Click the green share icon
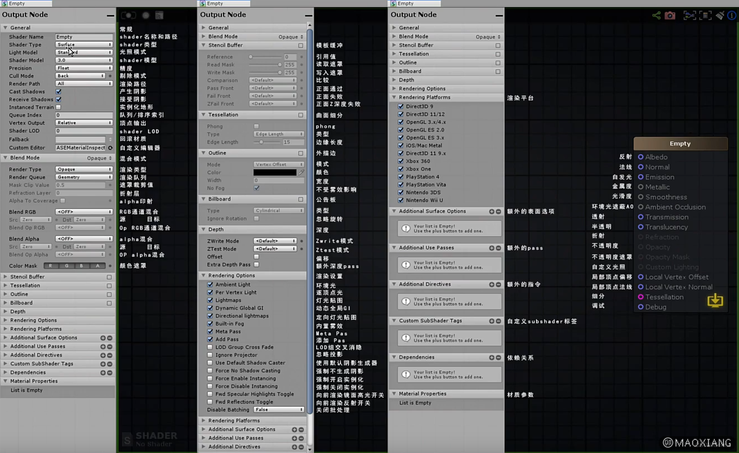This screenshot has width=739, height=453. [656, 16]
